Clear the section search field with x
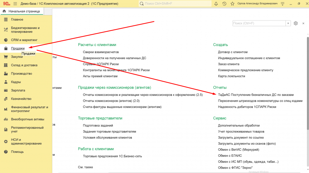Viewport: 309px width, 173px height. point(288,23)
